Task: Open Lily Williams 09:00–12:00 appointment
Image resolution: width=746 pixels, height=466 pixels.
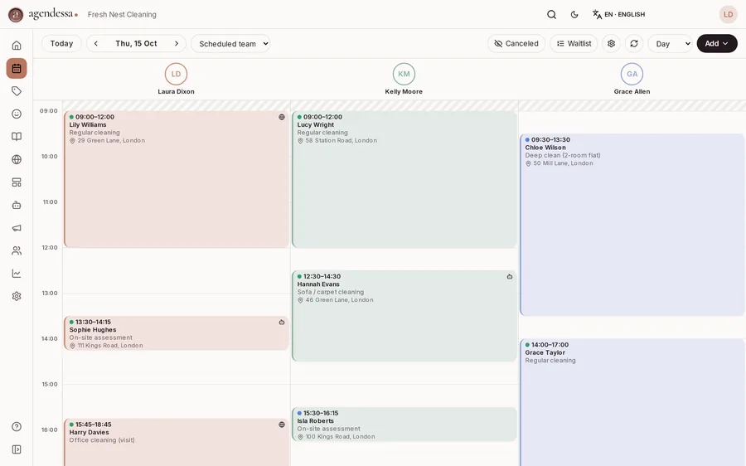Action: coord(177,179)
